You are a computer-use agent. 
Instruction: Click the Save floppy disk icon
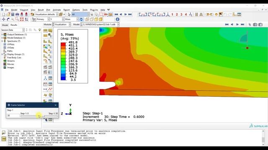pyautogui.click(x=13, y=15)
